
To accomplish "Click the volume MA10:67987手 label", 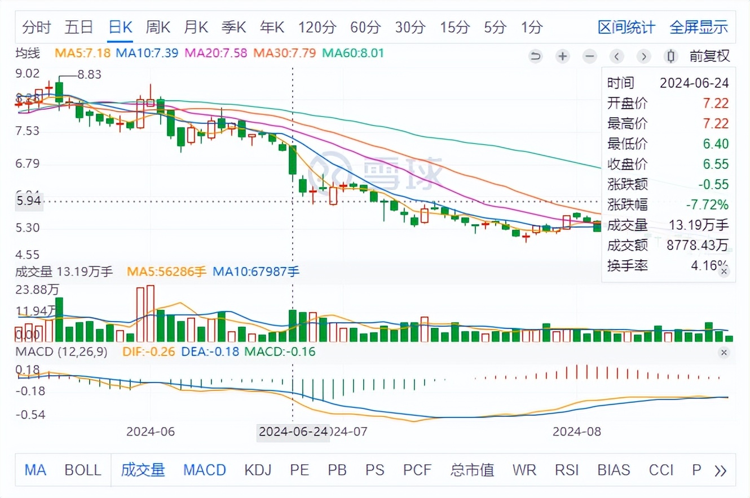I will (x=256, y=272).
